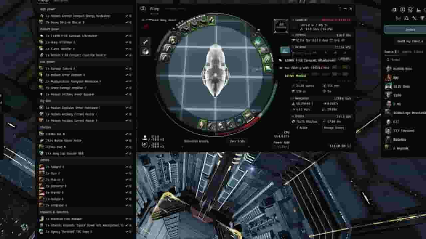Click the Praetor II drone icon
The image size is (426, 239).
click(41, 180)
